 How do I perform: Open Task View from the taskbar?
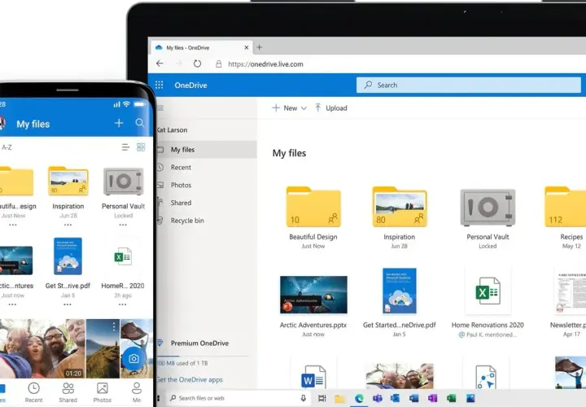click(321, 398)
